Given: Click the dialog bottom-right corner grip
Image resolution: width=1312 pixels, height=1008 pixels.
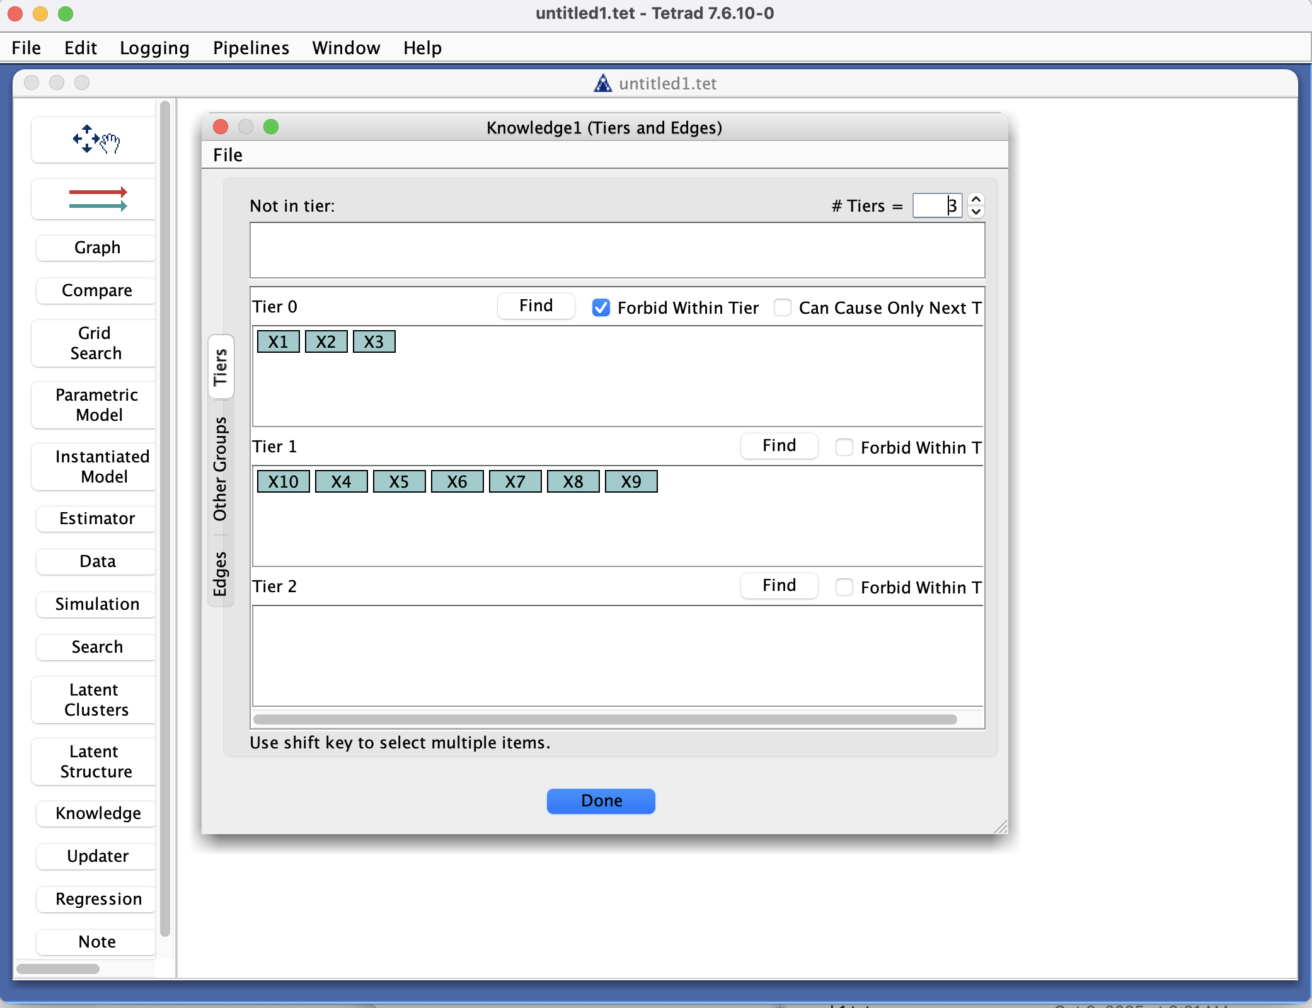Looking at the screenshot, I should click(1001, 827).
